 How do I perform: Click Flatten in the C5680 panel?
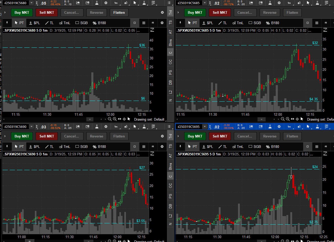tap(119, 12)
